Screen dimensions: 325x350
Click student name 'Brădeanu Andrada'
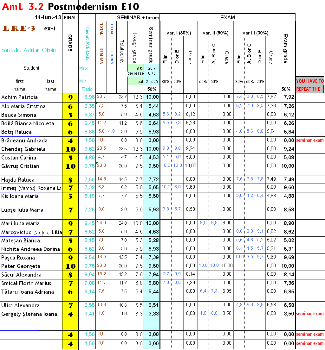(24, 141)
